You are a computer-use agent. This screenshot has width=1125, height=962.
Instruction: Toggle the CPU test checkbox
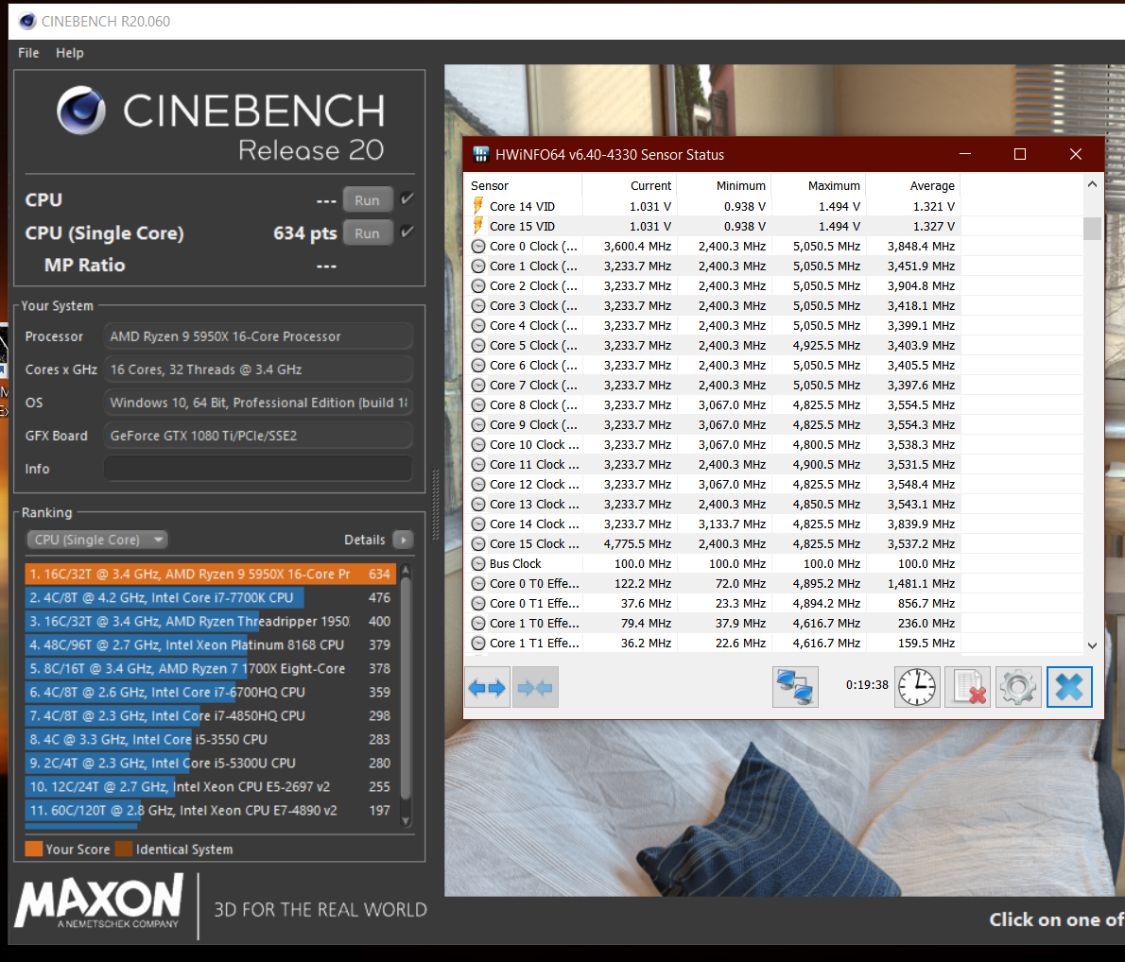[407, 199]
